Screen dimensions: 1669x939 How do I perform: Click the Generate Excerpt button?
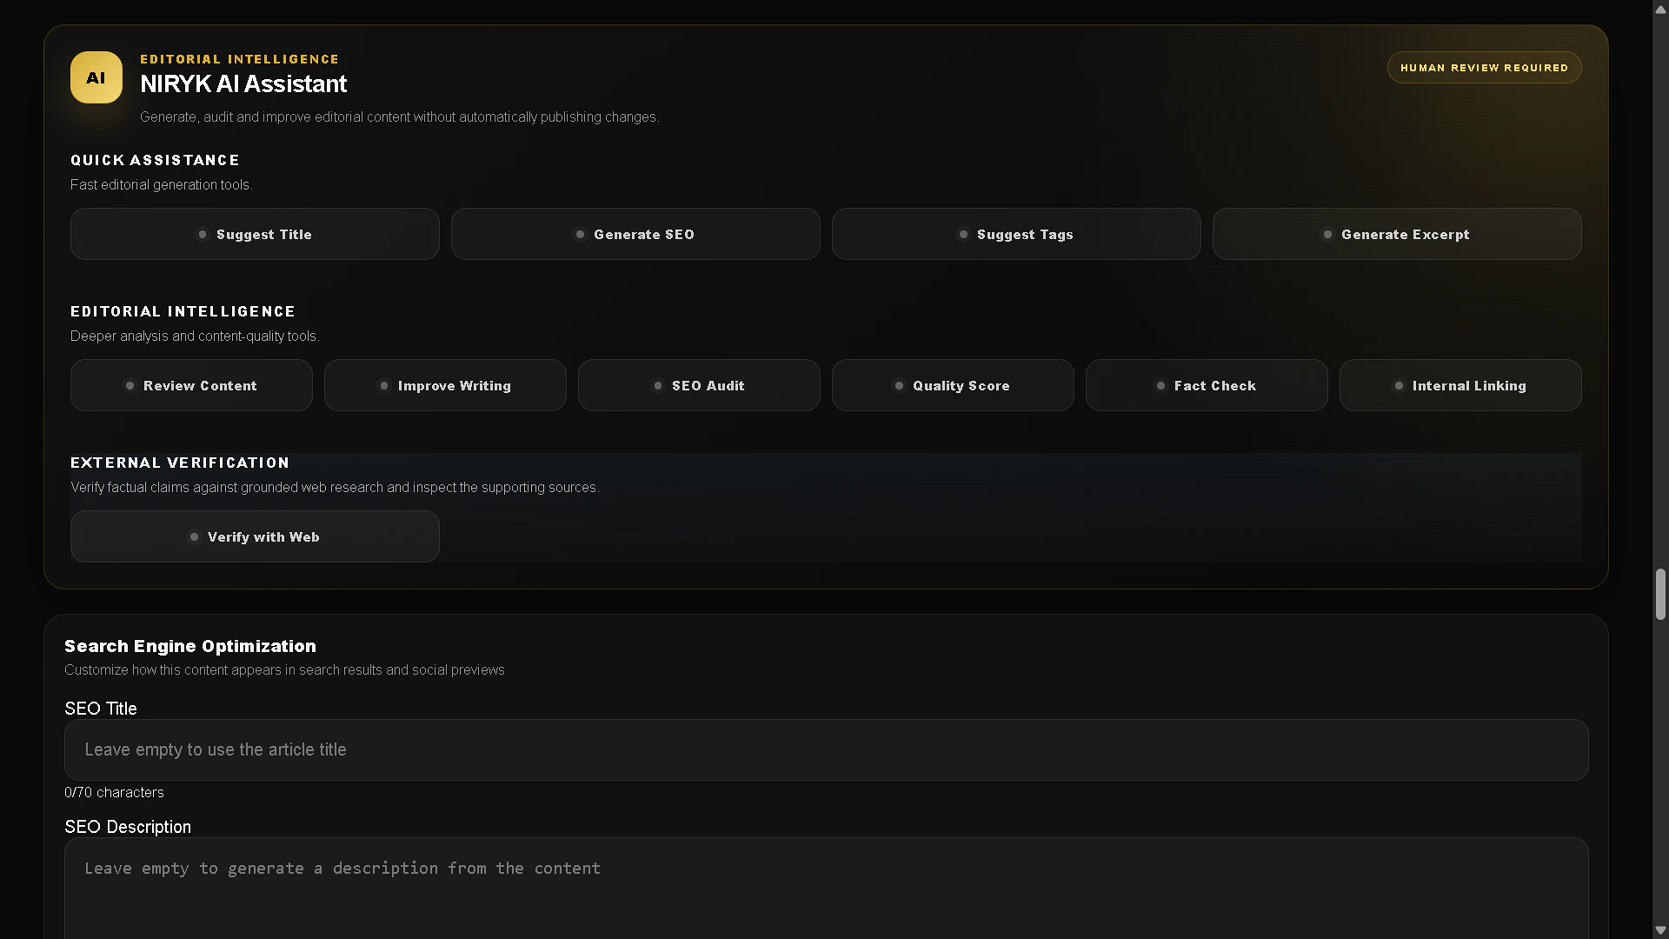pyautogui.click(x=1397, y=234)
